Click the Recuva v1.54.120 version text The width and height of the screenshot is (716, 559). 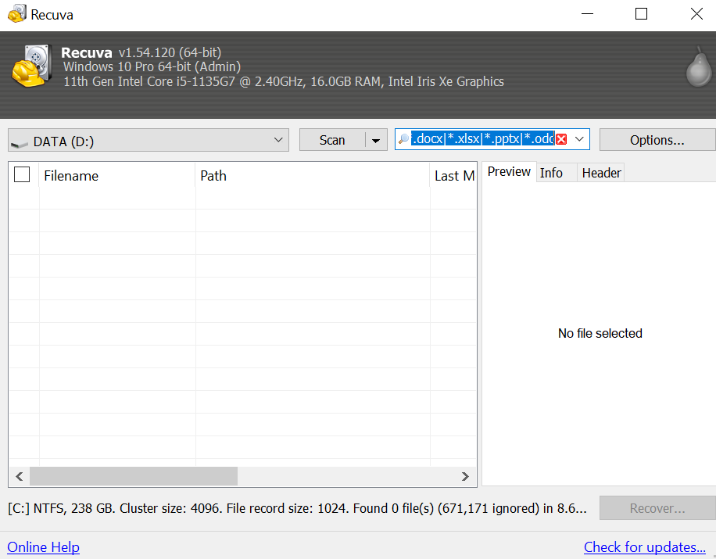click(x=141, y=52)
